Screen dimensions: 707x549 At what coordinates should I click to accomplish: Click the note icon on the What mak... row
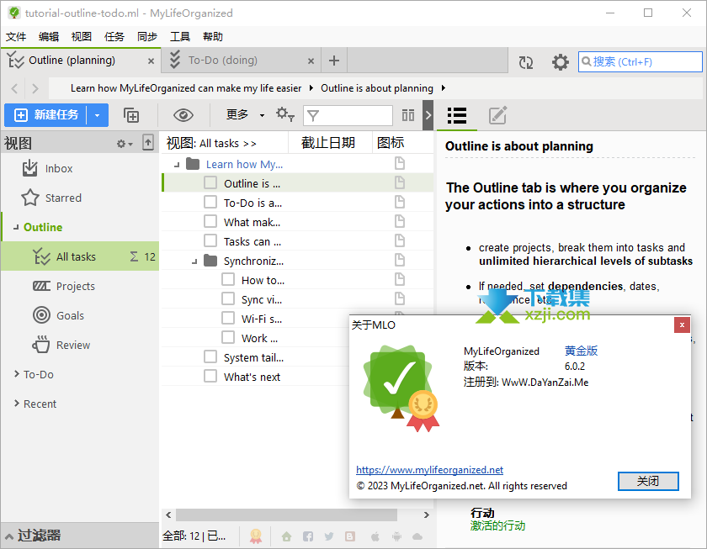400,222
